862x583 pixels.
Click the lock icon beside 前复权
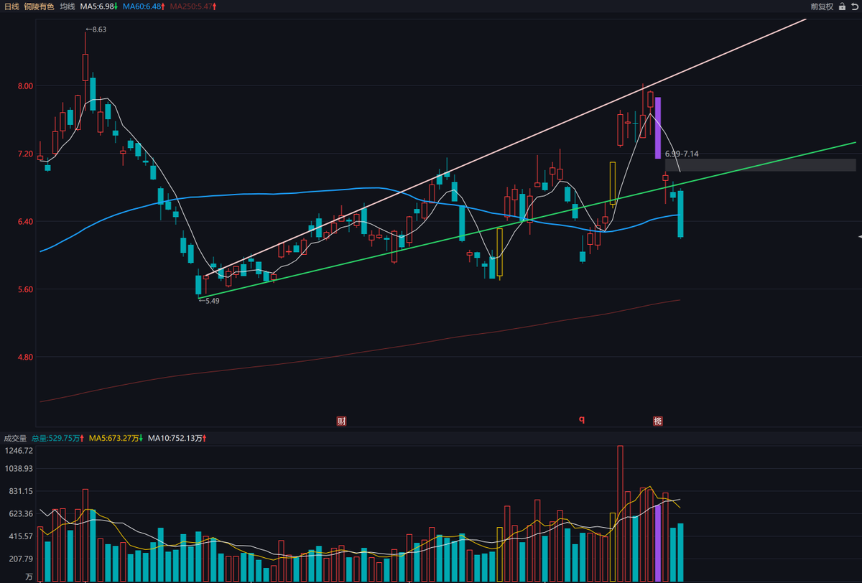[x=842, y=6]
